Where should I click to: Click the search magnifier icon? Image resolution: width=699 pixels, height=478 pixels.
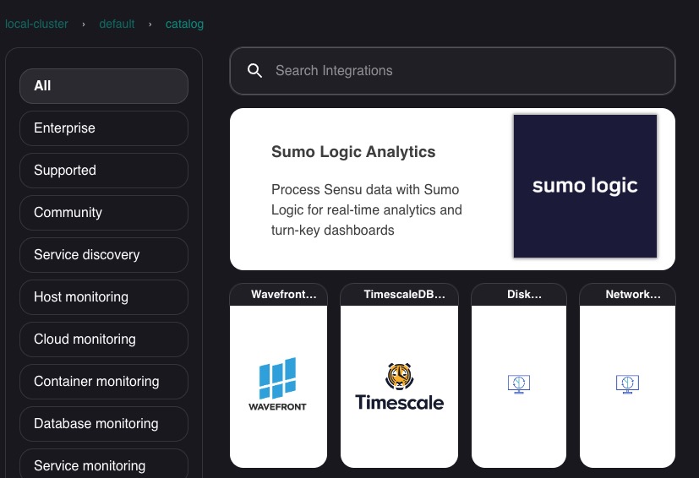tap(254, 70)
